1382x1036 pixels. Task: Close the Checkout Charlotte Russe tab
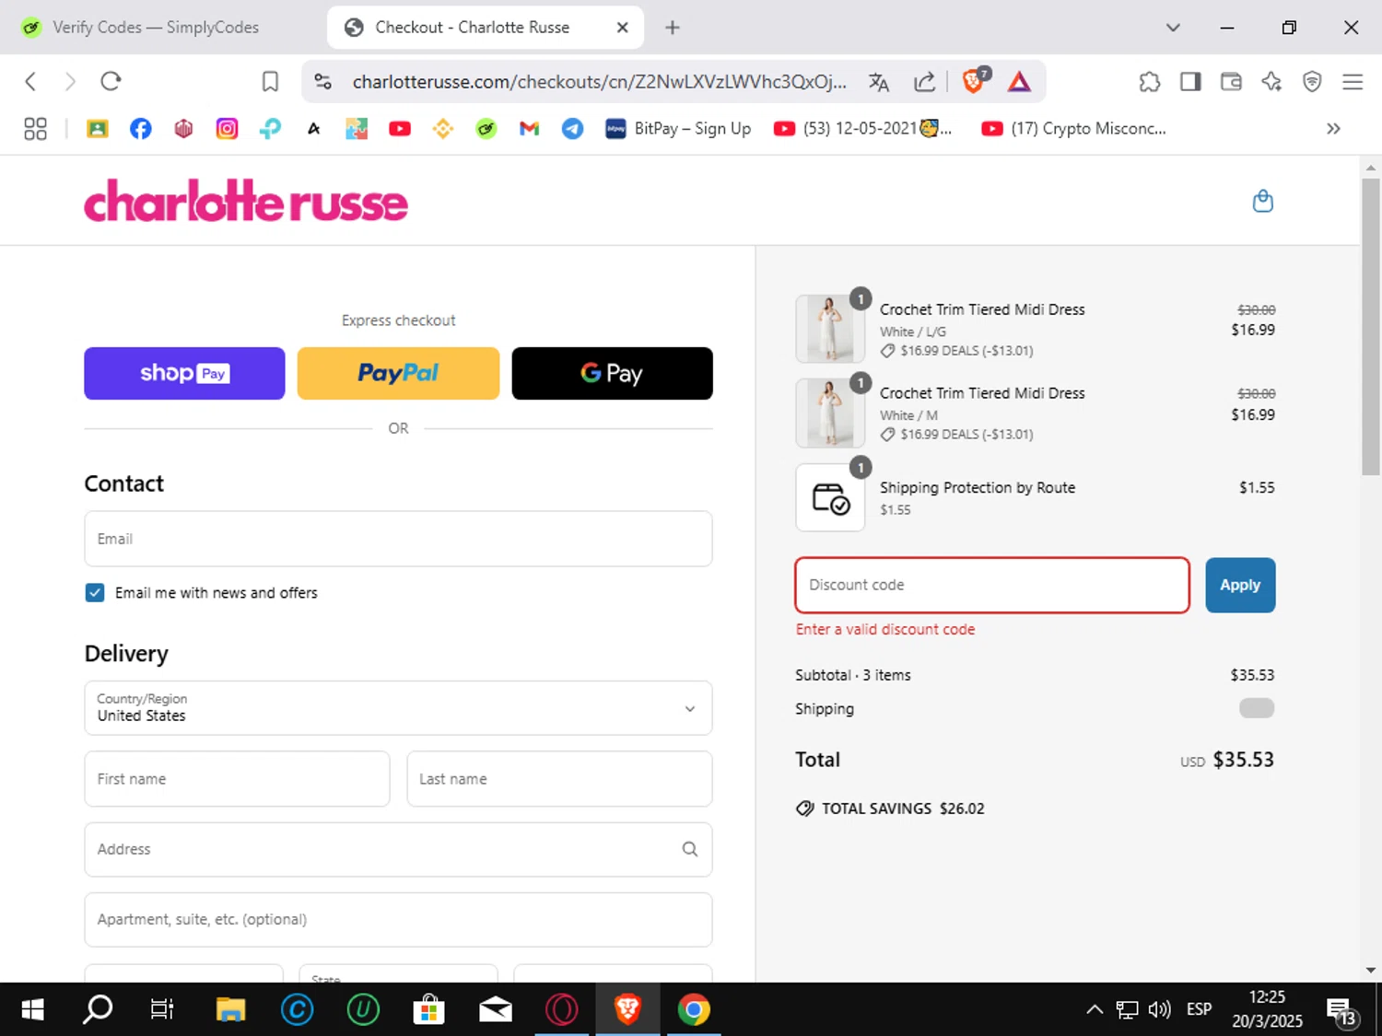click(x=623, y=28)
